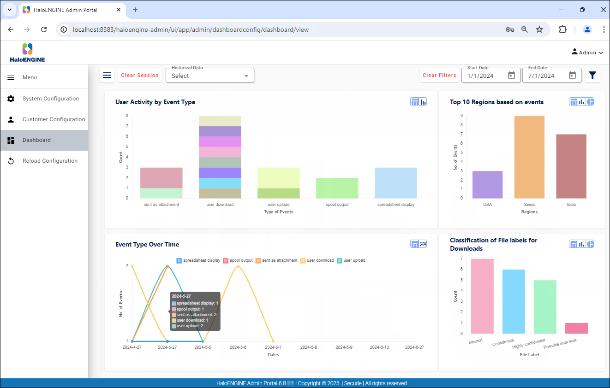Click the Clear Session button
610x388 pixels.
coord(140,75)
